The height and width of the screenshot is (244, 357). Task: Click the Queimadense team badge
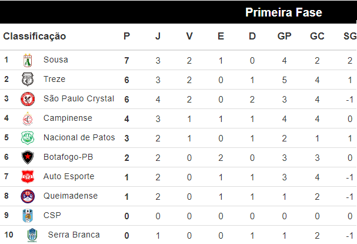[27, 196]
